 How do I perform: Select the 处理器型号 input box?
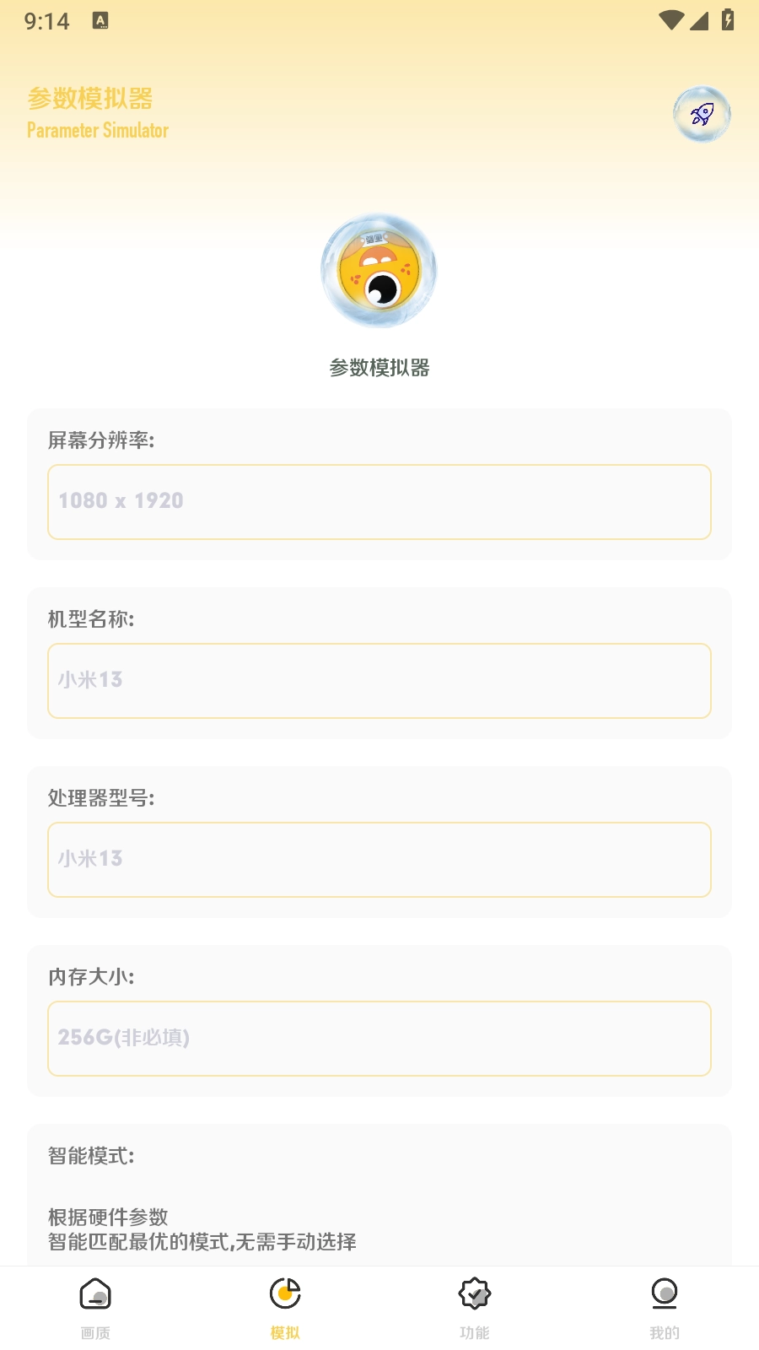pos(379,860)
